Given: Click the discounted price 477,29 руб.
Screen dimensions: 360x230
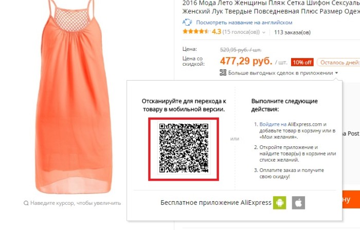Looking at the screenshot, I should [246, 61].
